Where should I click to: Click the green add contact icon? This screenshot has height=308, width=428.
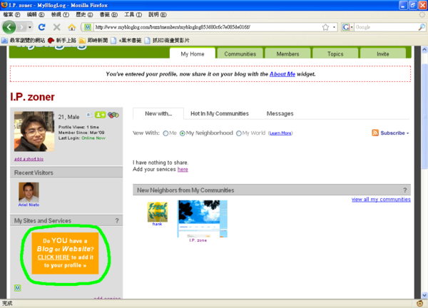(100, 115)
